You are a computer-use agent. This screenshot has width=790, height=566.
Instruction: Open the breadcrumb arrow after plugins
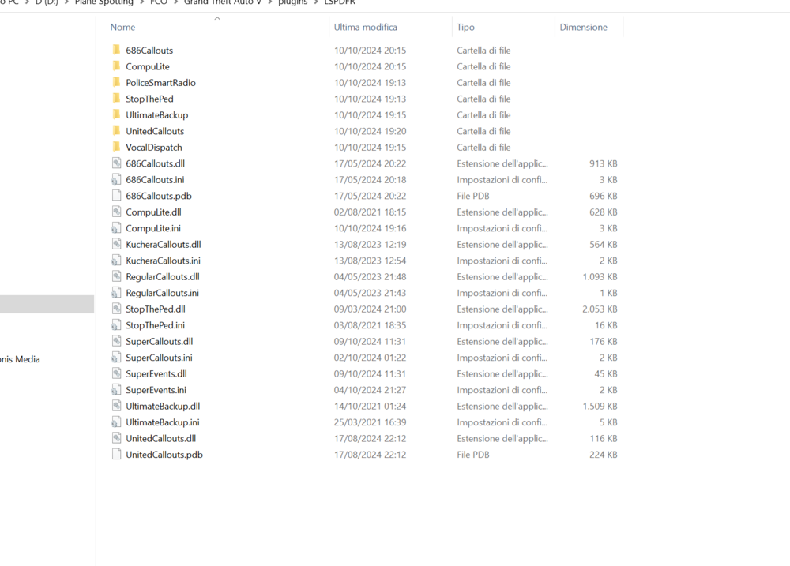[x=314, y=2]
